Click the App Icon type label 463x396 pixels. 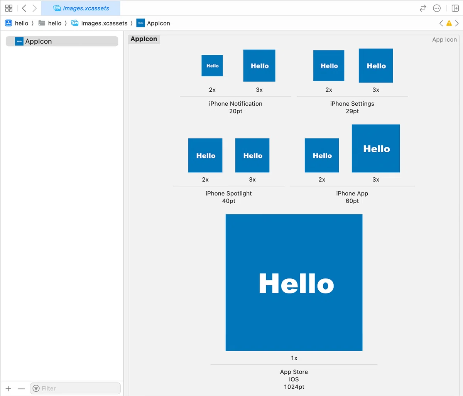click(444, 39)
